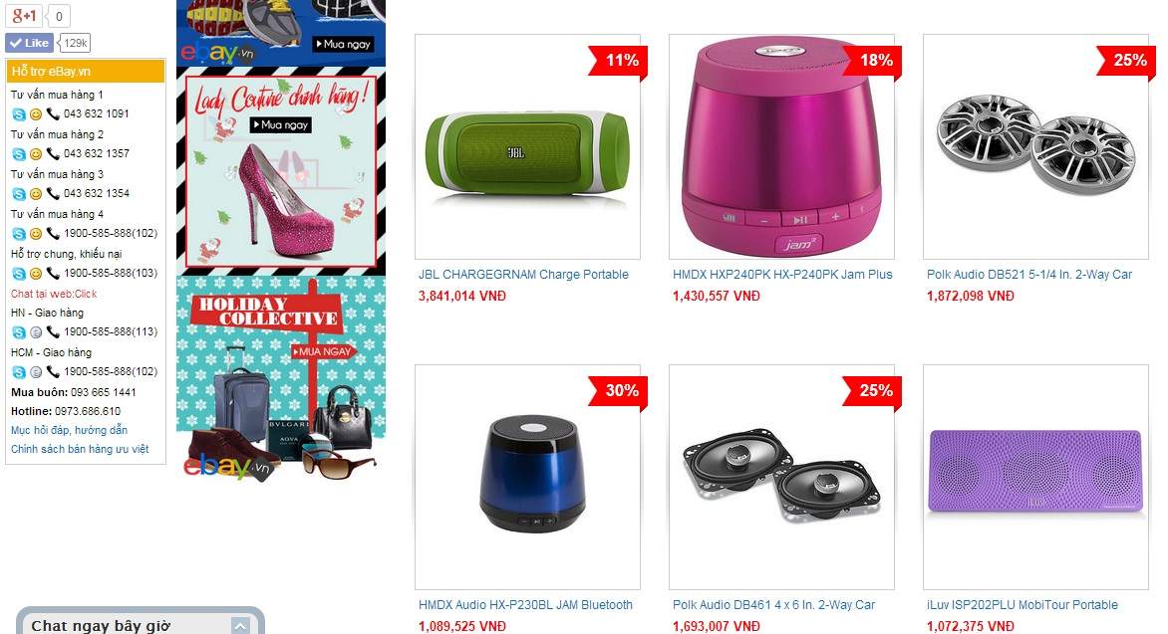The image size is (1168, 634).
Task: Click the Google +1 button
Action: 24,16
